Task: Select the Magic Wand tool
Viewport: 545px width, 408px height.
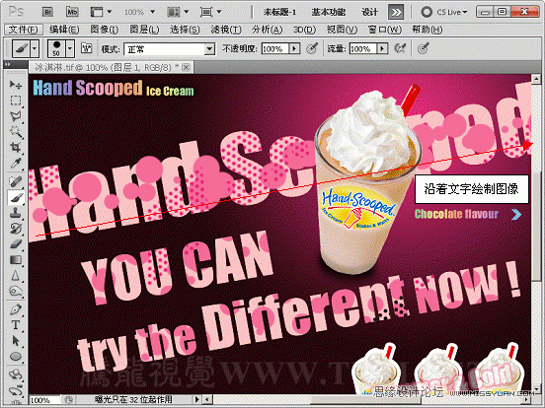Action: (x=15, y=132)
